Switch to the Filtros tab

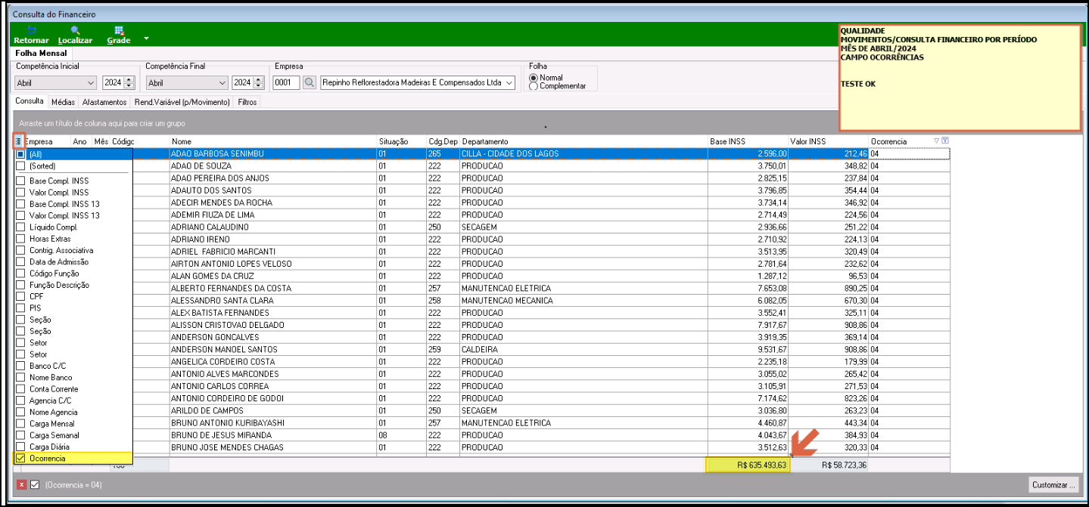pos(247,101)
